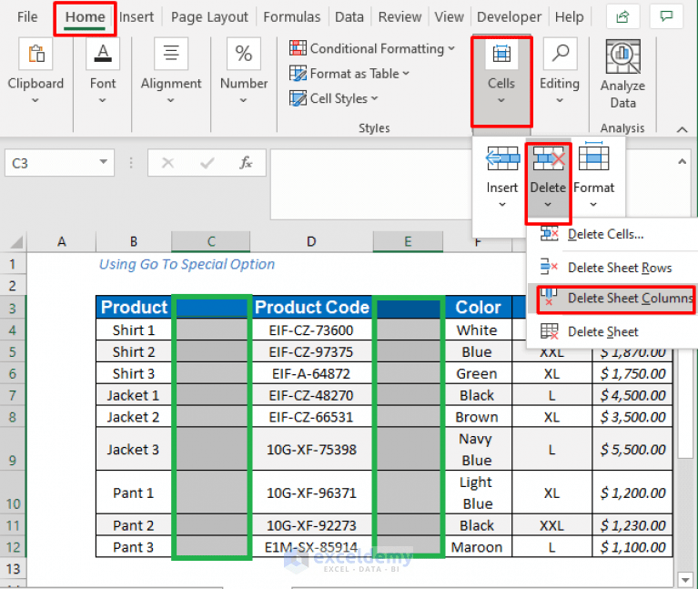Switch to the Home tab
The width and height of the screenshot is (698, 589).
click(85, 17)
